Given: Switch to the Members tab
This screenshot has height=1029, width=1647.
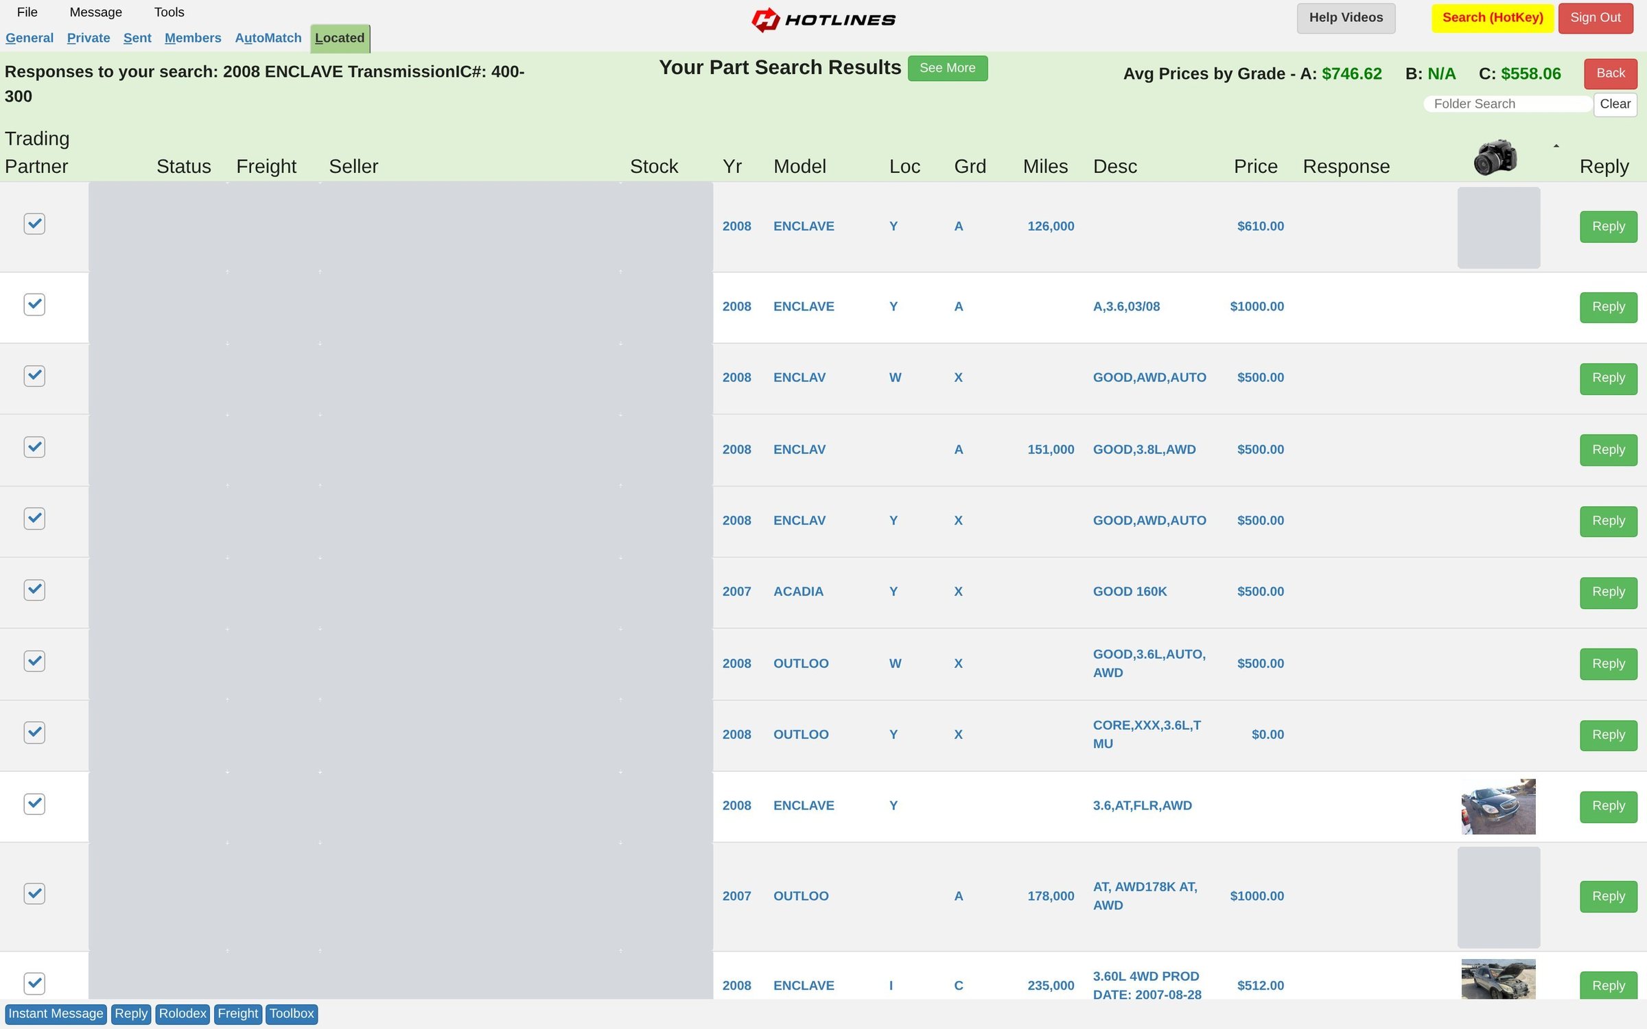Looking at the screenshot, I should tap(193, 38).
